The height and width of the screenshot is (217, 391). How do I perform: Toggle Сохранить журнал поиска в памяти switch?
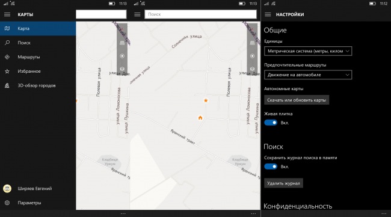[x=271, y=167]
